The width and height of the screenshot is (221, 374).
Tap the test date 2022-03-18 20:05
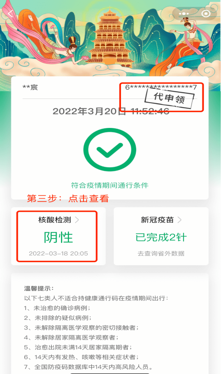[58, 253]
